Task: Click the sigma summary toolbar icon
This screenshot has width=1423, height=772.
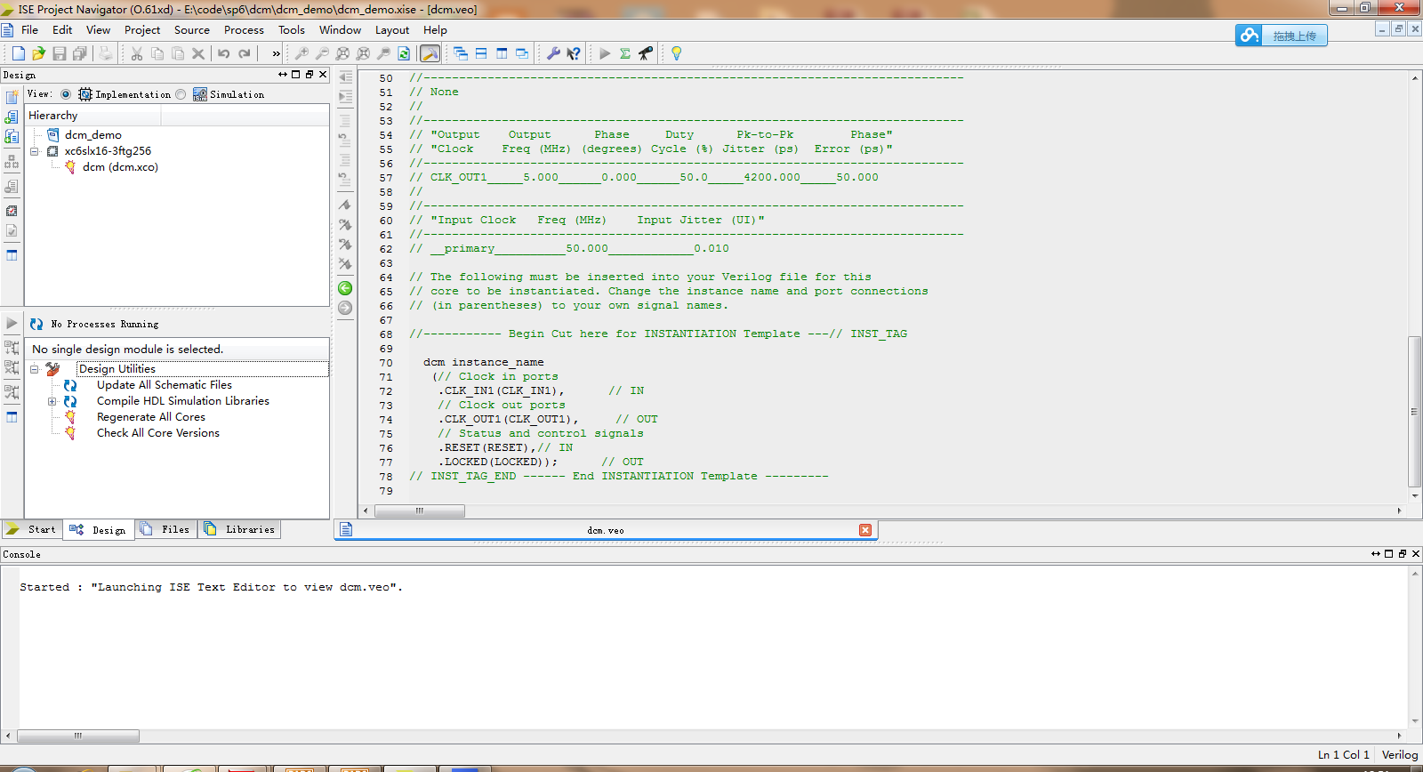Action: 625,53
